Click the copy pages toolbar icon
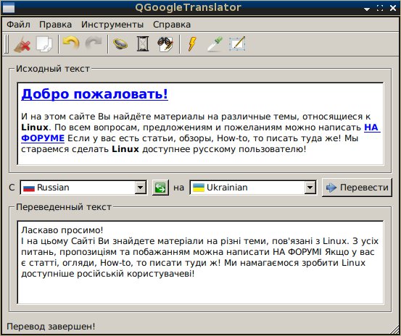Image resolution: width=401 pixels, height=336 pixels. tap(44, 44)
